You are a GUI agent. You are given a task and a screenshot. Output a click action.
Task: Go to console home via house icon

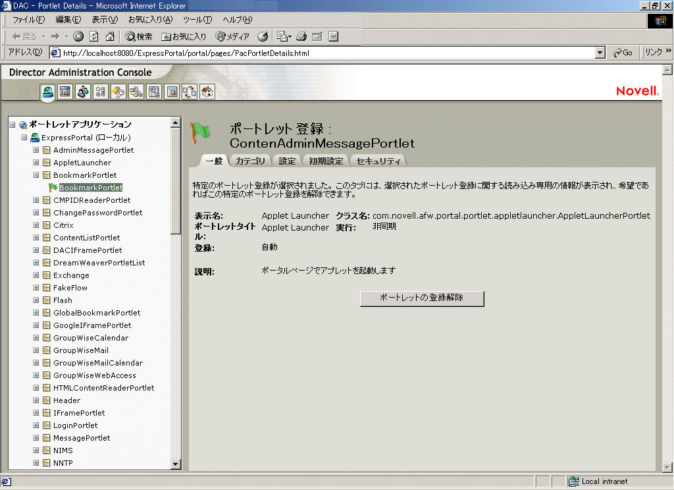click(x=207, y=92)
